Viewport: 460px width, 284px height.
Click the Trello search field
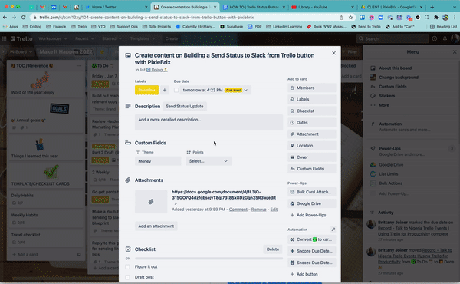pyautogui.click(x=393, y=38)
